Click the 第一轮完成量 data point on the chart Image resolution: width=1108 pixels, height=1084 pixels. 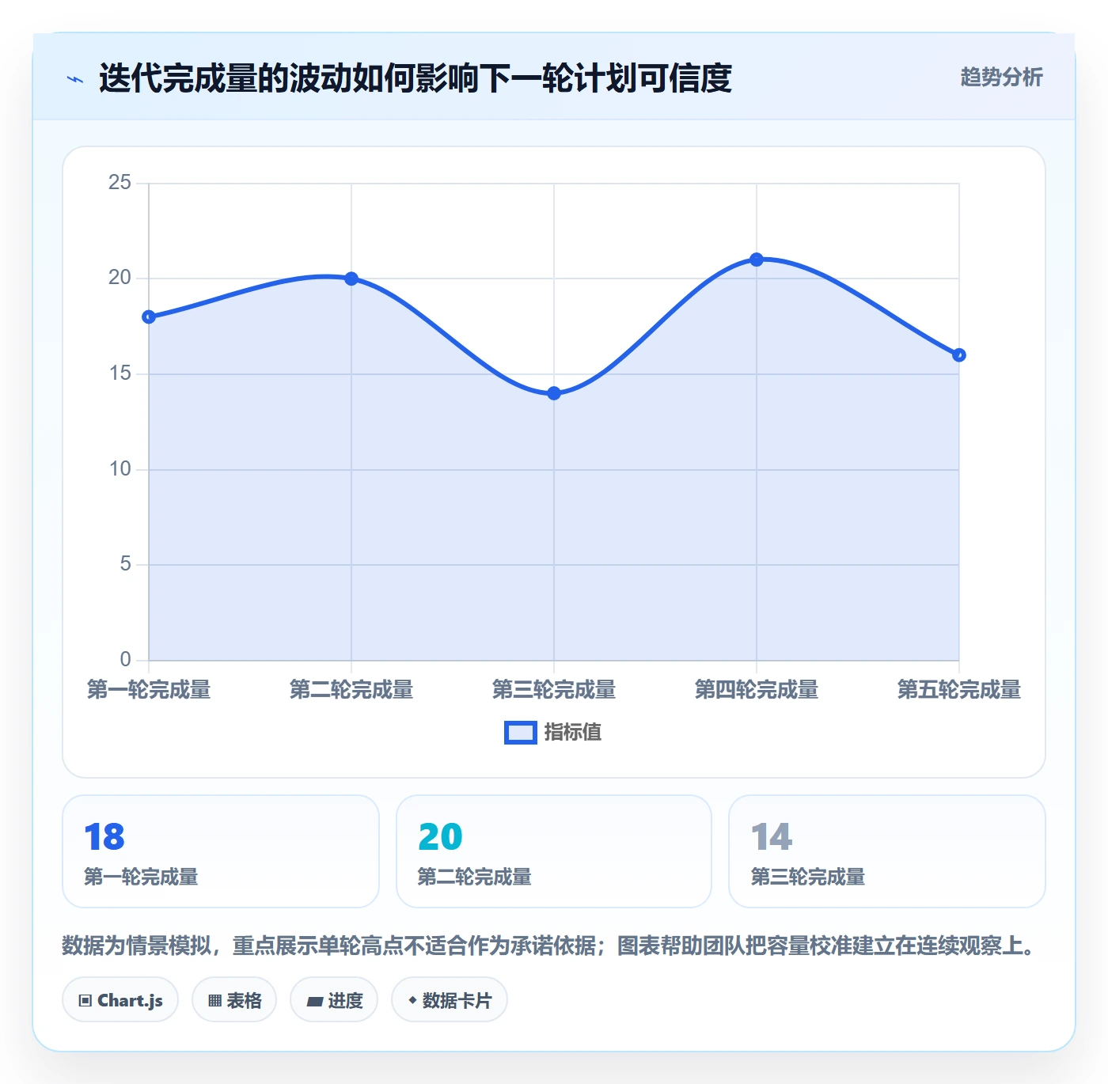point(149,316)
